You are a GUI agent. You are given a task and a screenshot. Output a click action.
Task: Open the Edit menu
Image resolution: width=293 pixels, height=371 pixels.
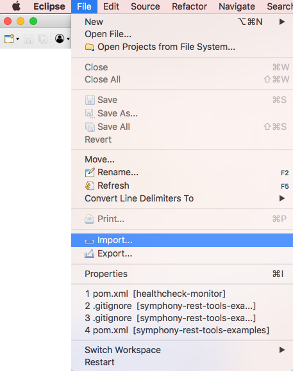[x=111, y=6]
